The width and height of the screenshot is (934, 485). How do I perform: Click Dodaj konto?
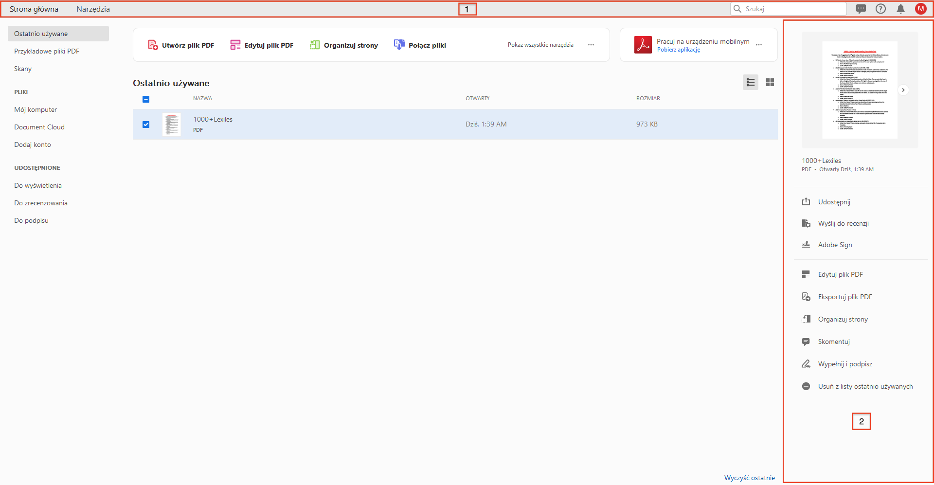pos(33,144)
